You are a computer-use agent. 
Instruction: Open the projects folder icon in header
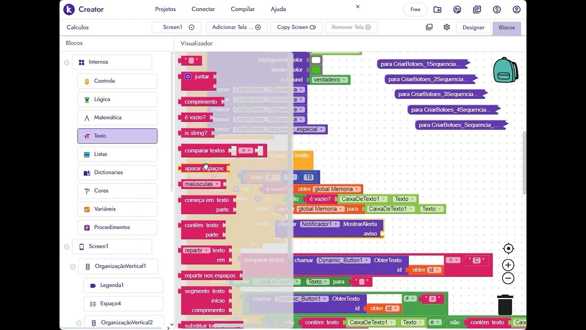coord(438,9)
